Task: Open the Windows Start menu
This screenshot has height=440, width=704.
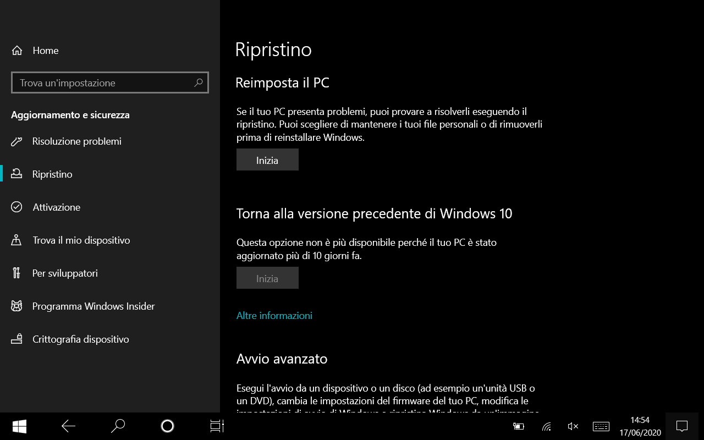Action: (20, 426)
